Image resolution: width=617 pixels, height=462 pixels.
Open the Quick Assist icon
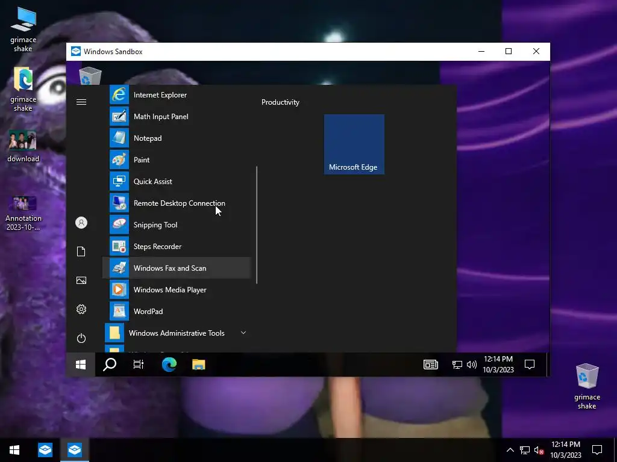[119, 181]
